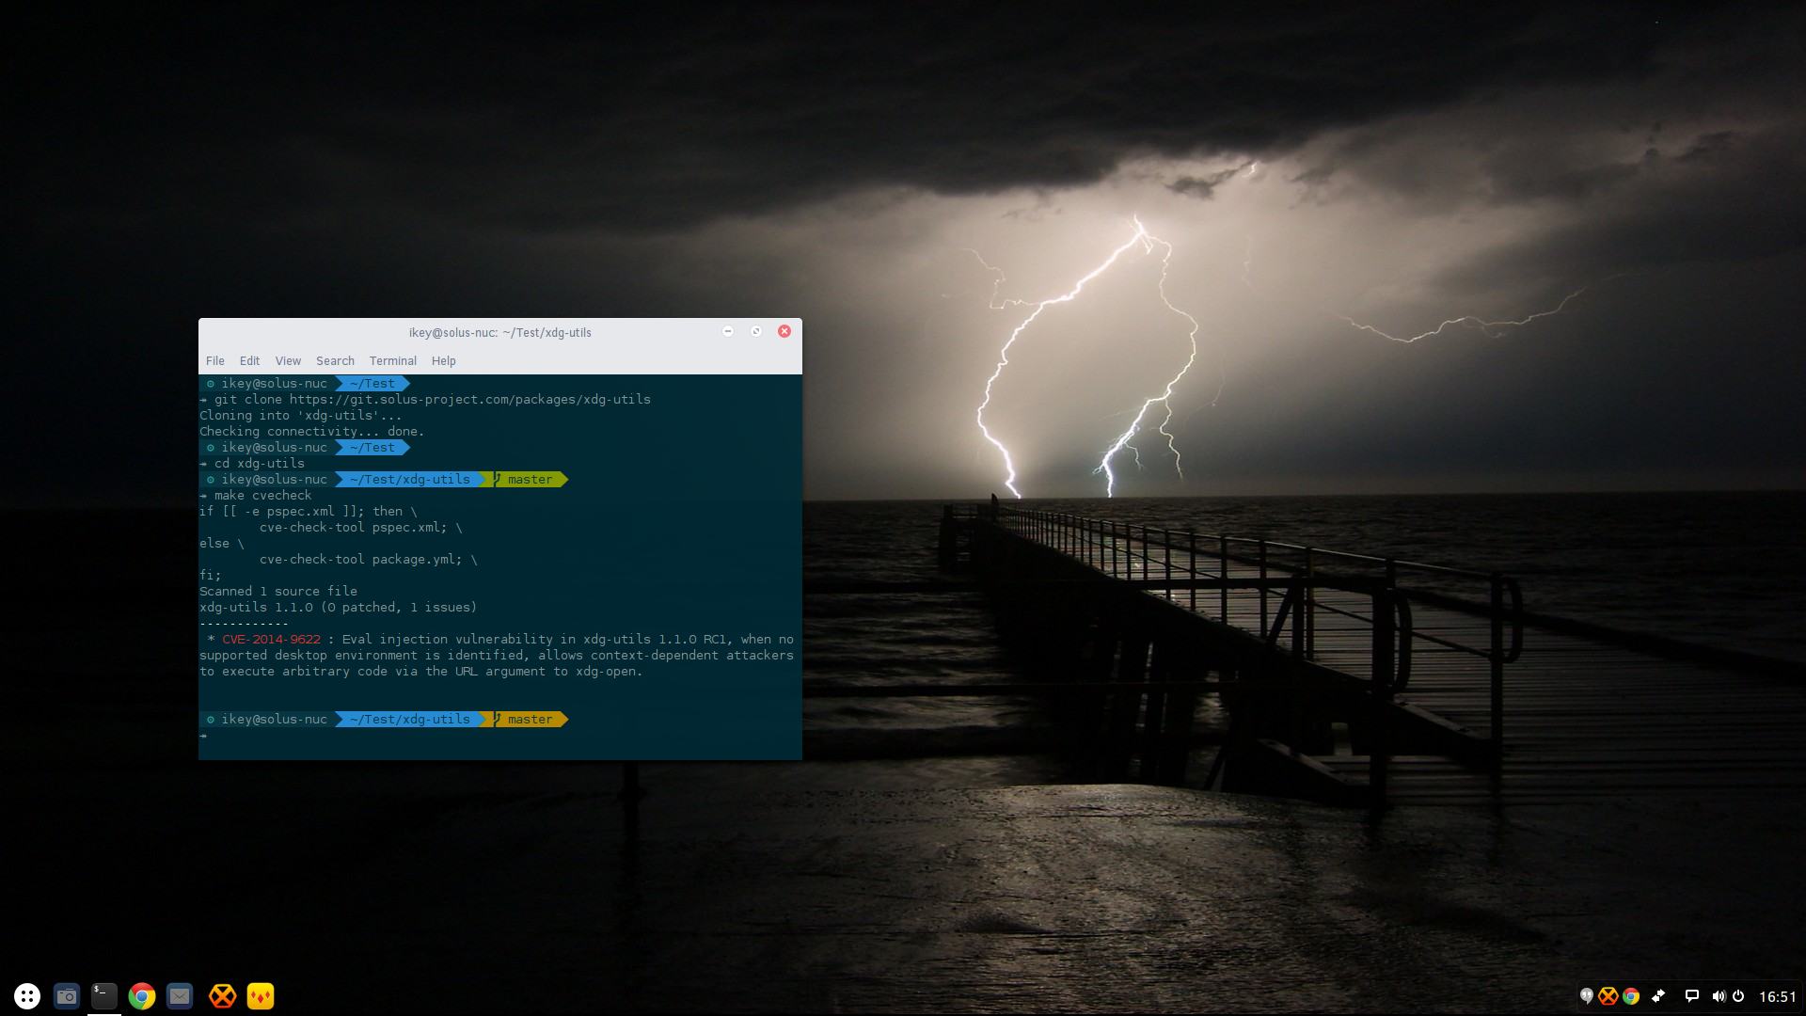Select the terminal icon in the panel

pyautogui.click(x=104, y=995)
